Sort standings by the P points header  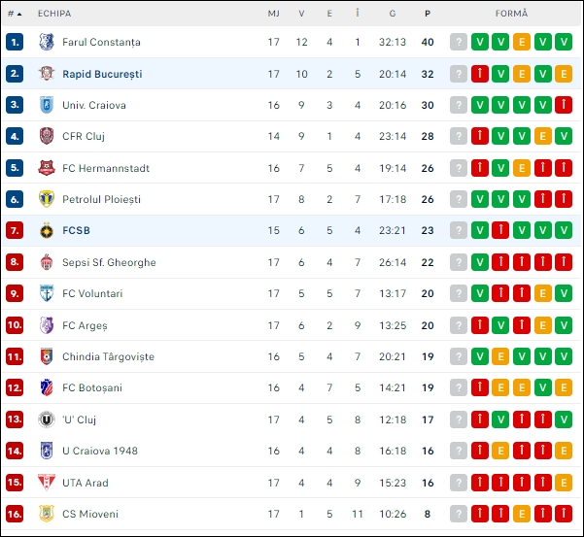(x=428, y=14)
